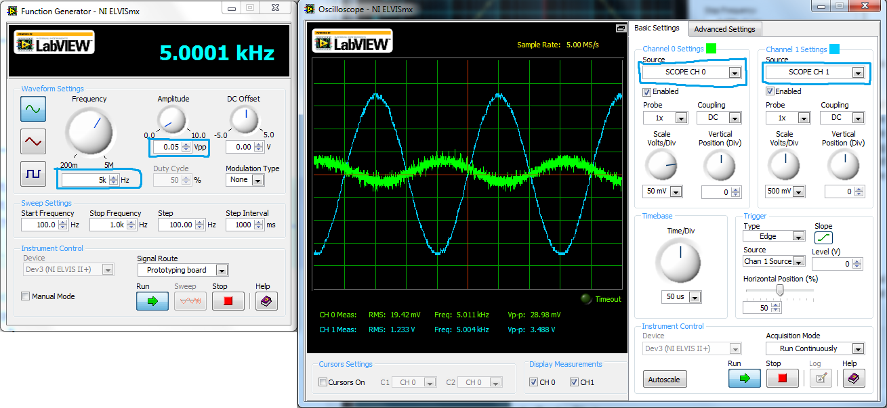
Task: Open the cursor C1 CH 0 dropdown
Action: tap(430, 382)
